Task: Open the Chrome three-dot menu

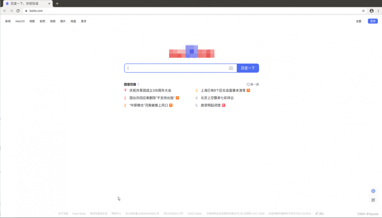Action: (x=378, y=11)
